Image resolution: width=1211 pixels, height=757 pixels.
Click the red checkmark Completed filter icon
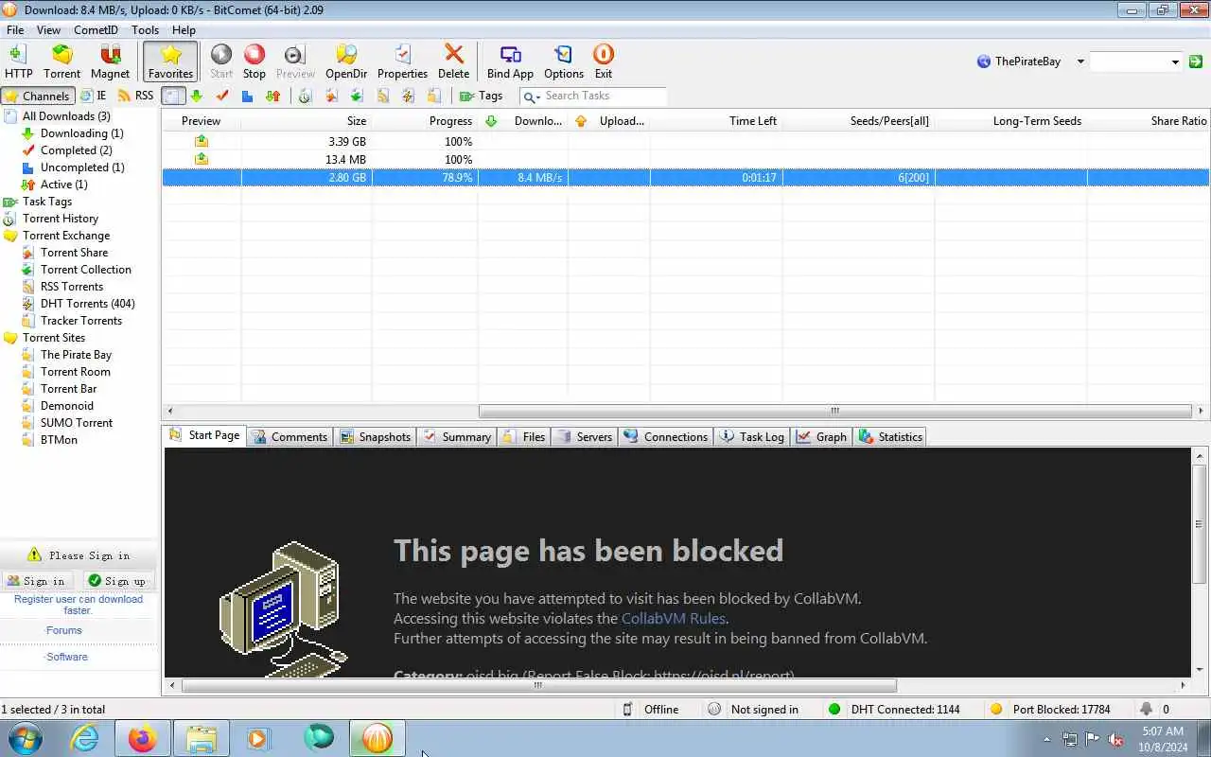(x=222, y=96)
